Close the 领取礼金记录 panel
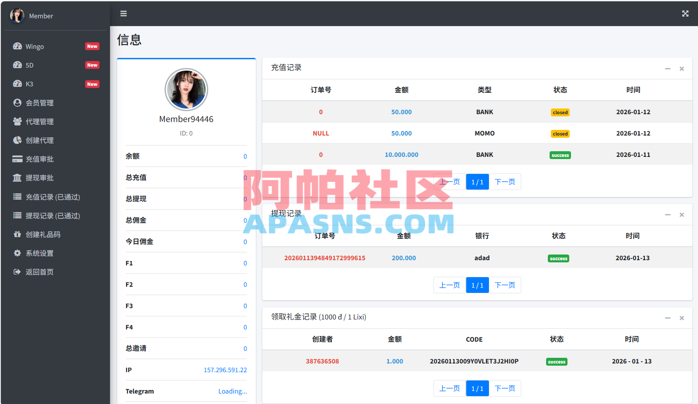Viewport: 698px width, 404px height. [x=681, y=318]
